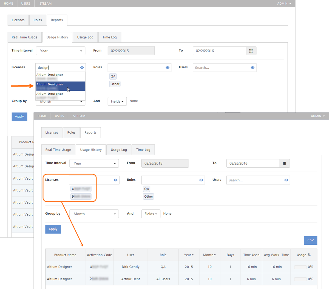The image size is (329, 289).
Task: Expand the Group by 'Month' dropdown in the front window
Action: click(94, 214)
